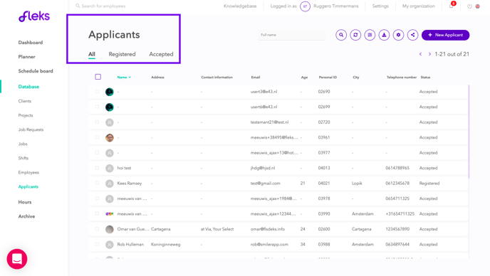The width and height of the screenshot is (490, 276).
Task: Click avatar of user6@e43.nl row
Action: 110,107
